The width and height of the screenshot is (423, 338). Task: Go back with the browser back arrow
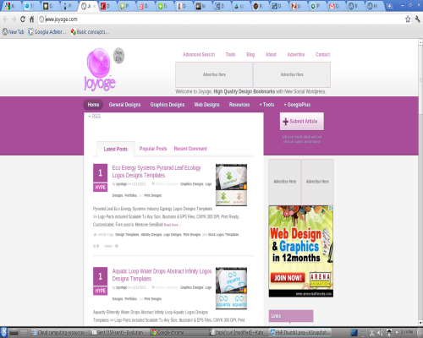pos(5,19)
